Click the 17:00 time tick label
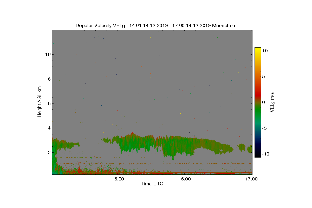Screen dimensions: 312x208 [x=251, y=179]
